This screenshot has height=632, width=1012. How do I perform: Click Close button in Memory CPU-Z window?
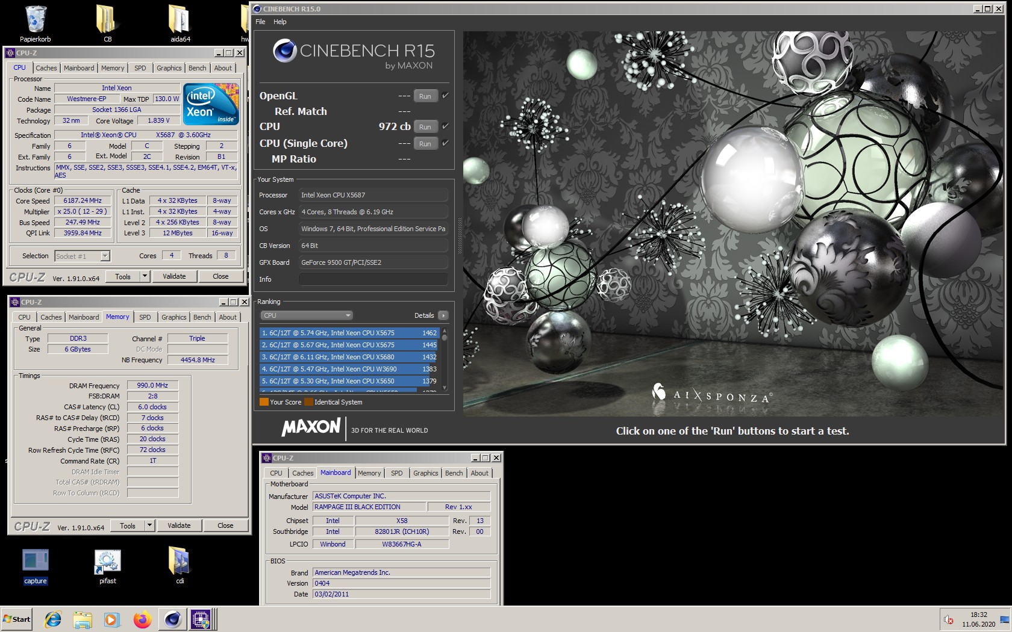click(x=225, y=525)
